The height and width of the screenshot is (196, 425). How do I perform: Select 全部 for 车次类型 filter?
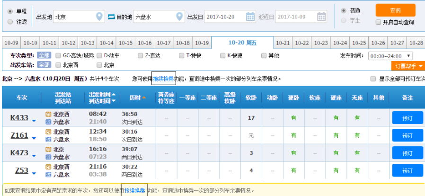pyautogui.click(x=44, y=55)
